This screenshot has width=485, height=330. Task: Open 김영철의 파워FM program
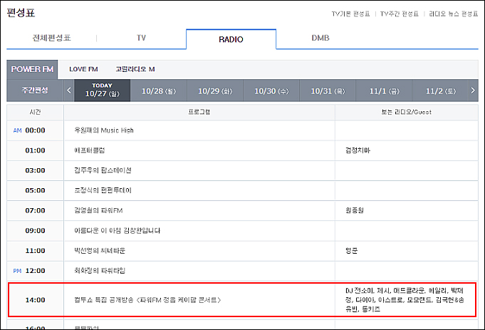[x=98, y=210]
